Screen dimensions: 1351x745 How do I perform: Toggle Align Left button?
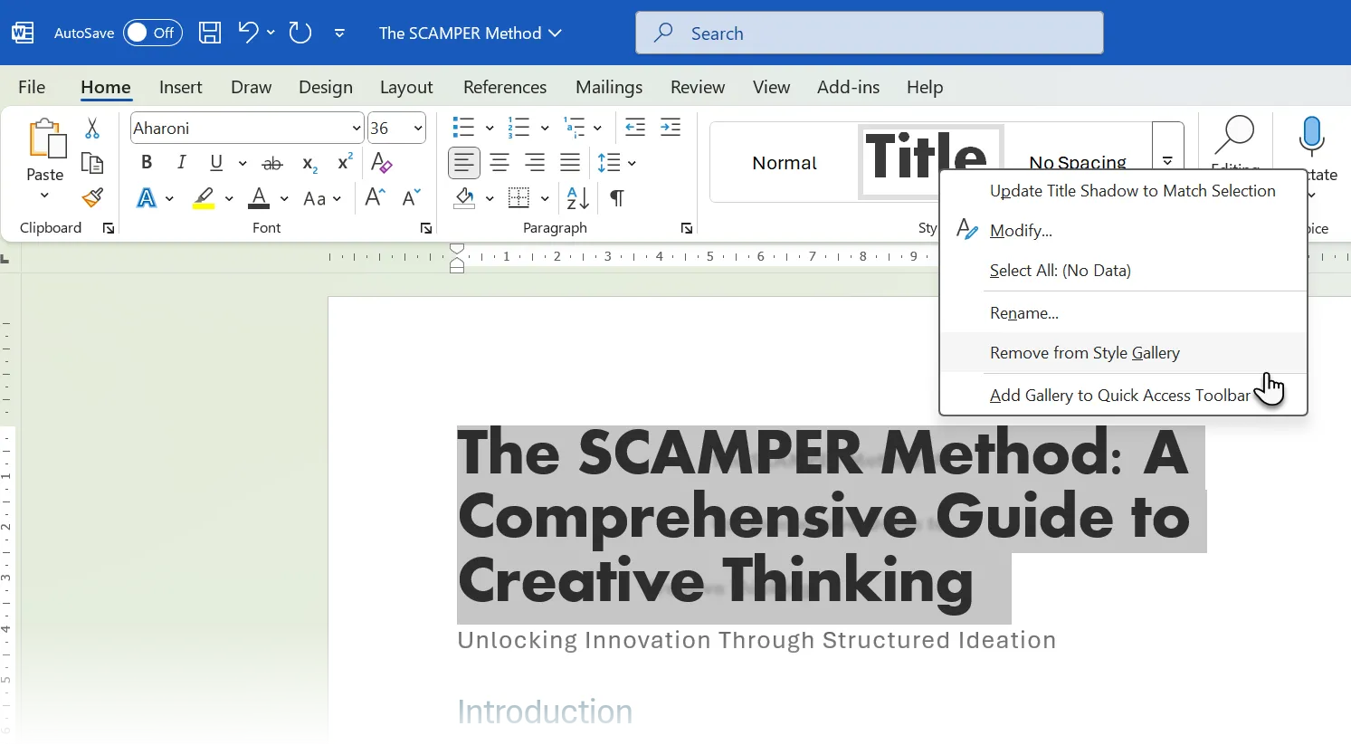coord(464,163)
